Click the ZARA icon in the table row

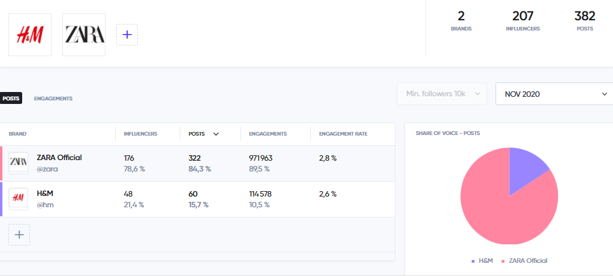click(19, 163)
